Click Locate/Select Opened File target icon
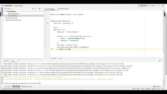The width and height of the screenshot is (167, 94). 33,9
